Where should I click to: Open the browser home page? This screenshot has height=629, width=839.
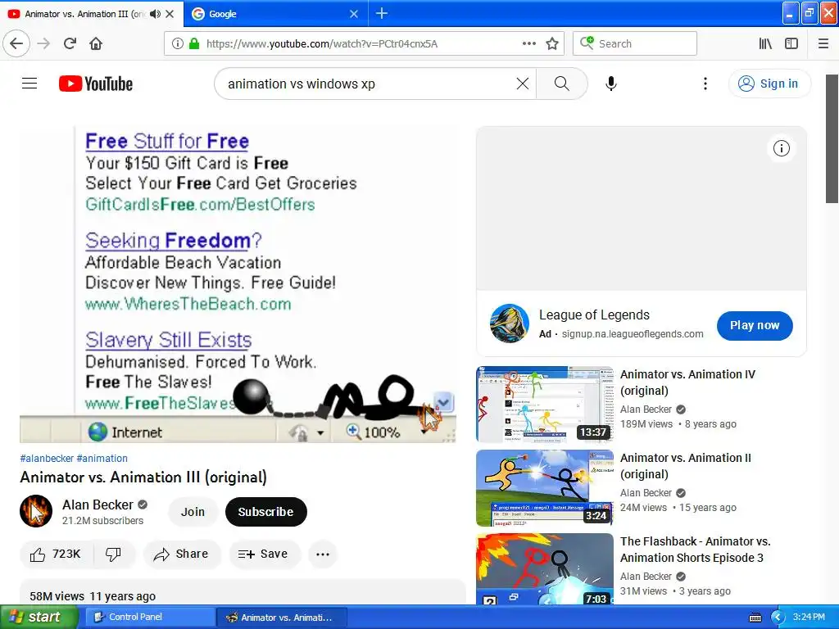(96, 43)
